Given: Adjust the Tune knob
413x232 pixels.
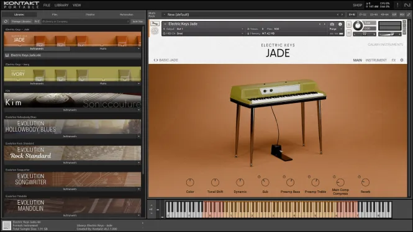Looking at the screenshot, I should (358, 25).
